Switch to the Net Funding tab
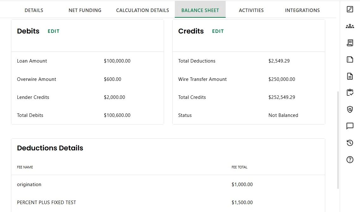The image size is (360, 212). click(85, 10)
